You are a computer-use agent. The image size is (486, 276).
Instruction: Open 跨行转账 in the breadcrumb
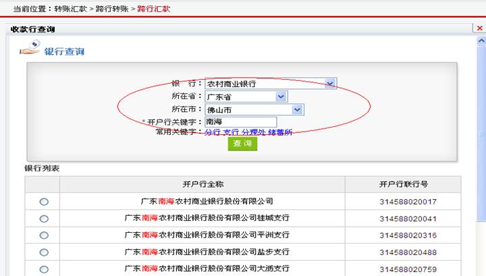(112, 9)
